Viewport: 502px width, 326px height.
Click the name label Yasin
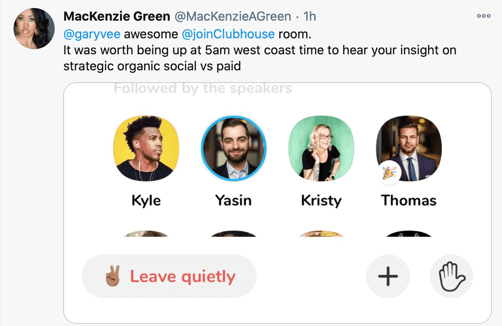[x=233, y=200]
